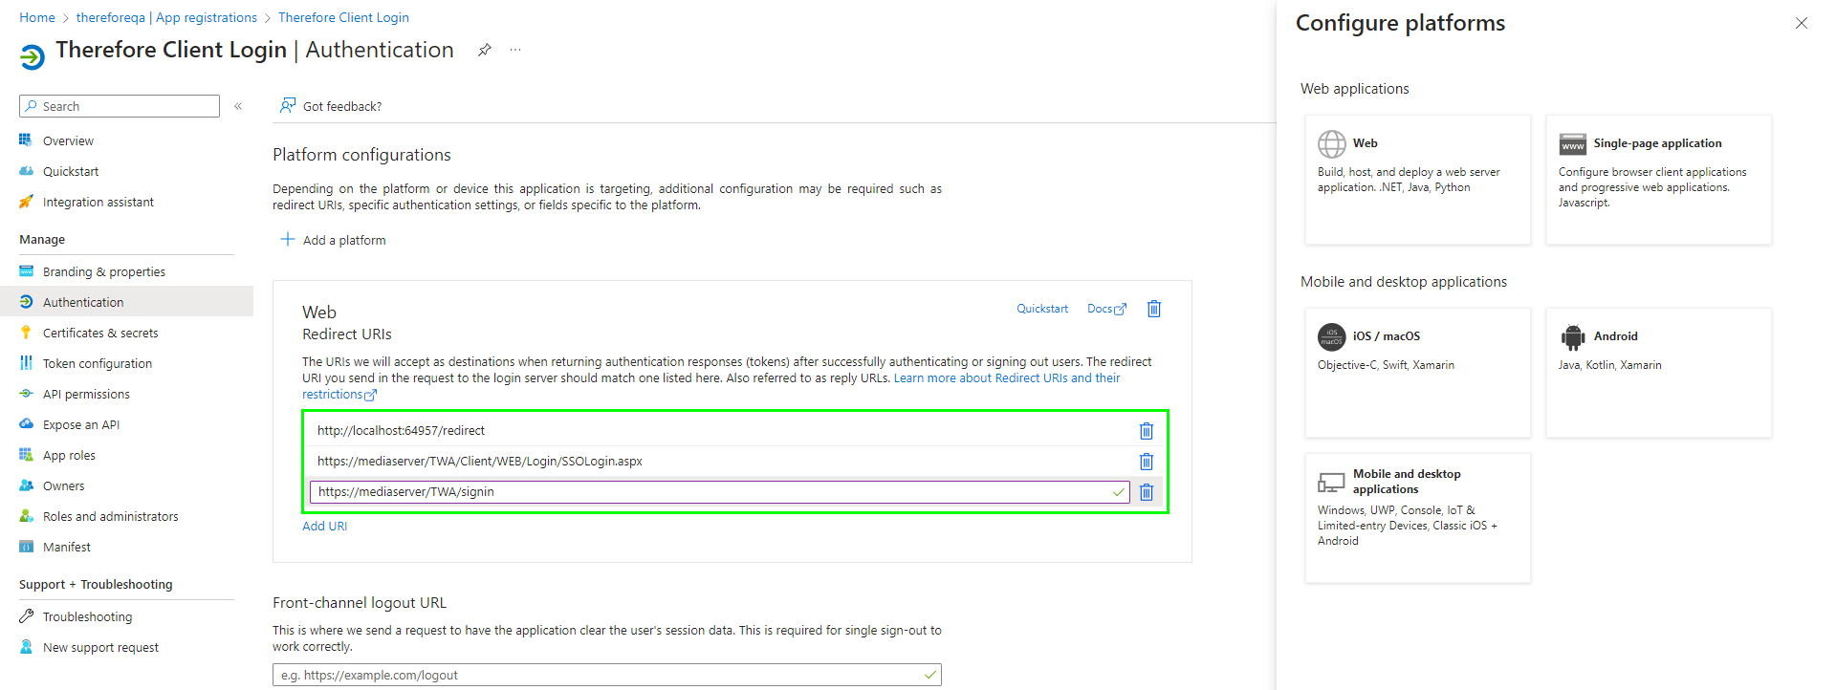Open Integration assistant
The height and width of the screenshot is (690, 1836).
tap(98, 202)
